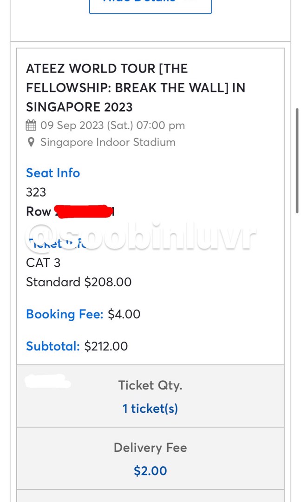The width and height of the screenshot is (301, 502).
Task: Open the Ticket Qty details row
Action: pos(150,385)
